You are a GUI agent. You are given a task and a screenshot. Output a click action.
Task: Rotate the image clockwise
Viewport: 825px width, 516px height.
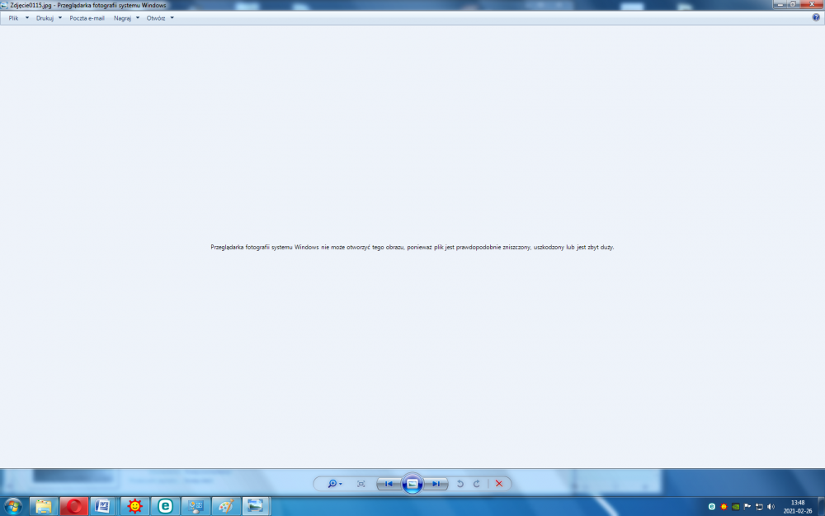[x=476, y=484]
